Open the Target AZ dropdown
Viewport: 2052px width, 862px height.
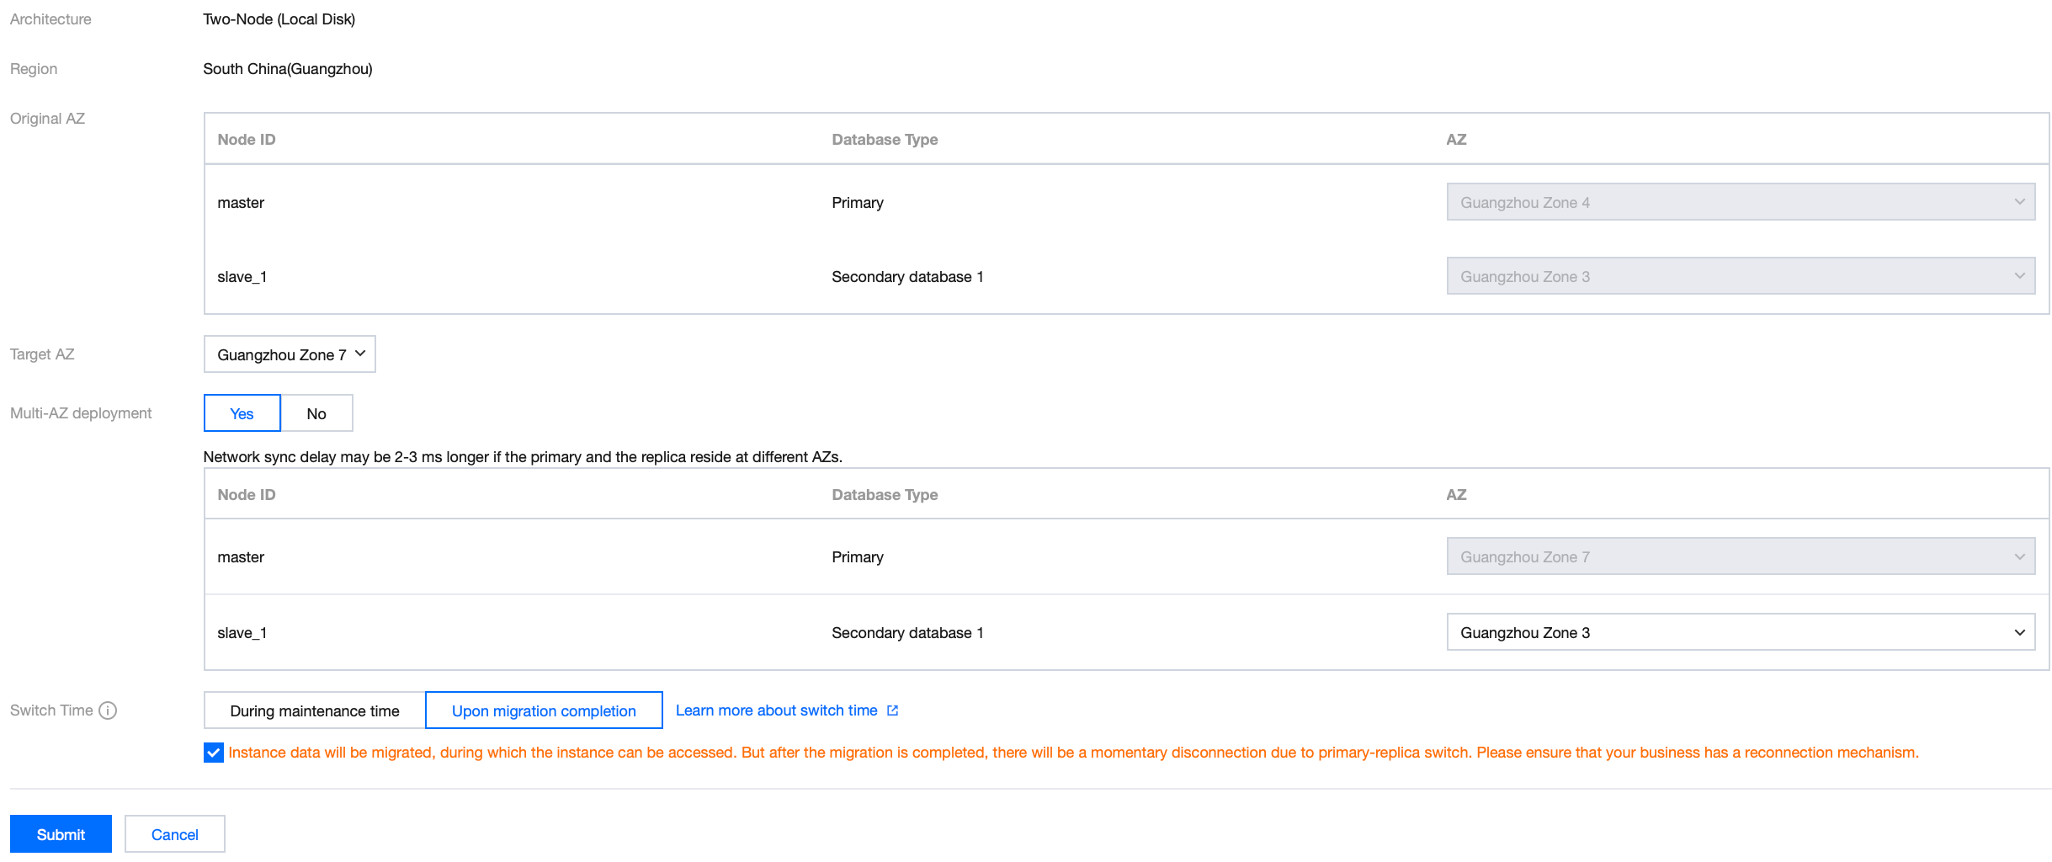(290, 354)
